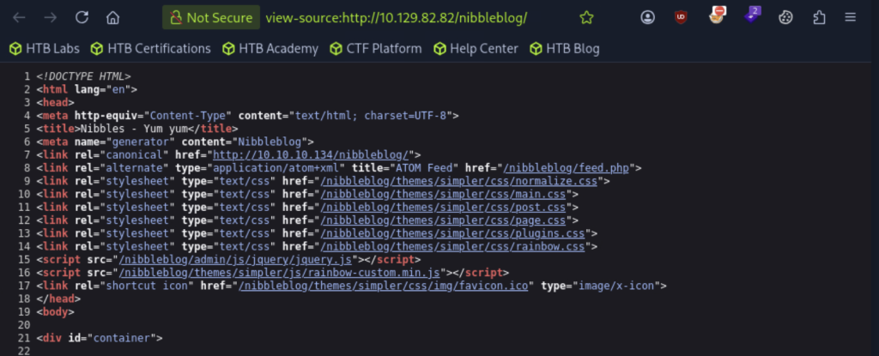Open the rainbow-custom.min.js script link

(x=279, y=273)
